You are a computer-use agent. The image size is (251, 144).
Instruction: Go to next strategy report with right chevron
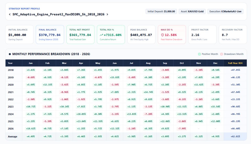click(107, 14)
